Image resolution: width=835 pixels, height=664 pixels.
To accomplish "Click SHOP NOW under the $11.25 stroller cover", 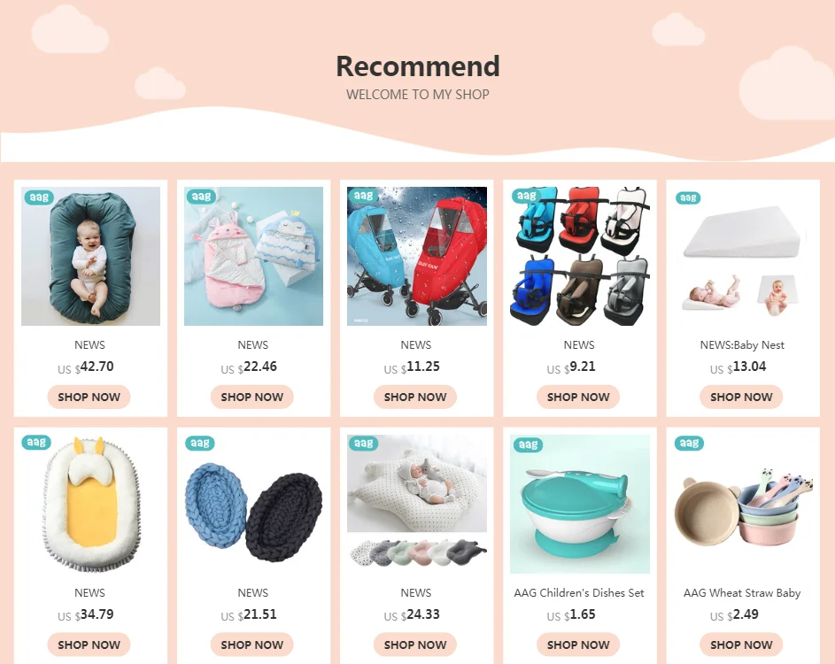I will 414,397.
